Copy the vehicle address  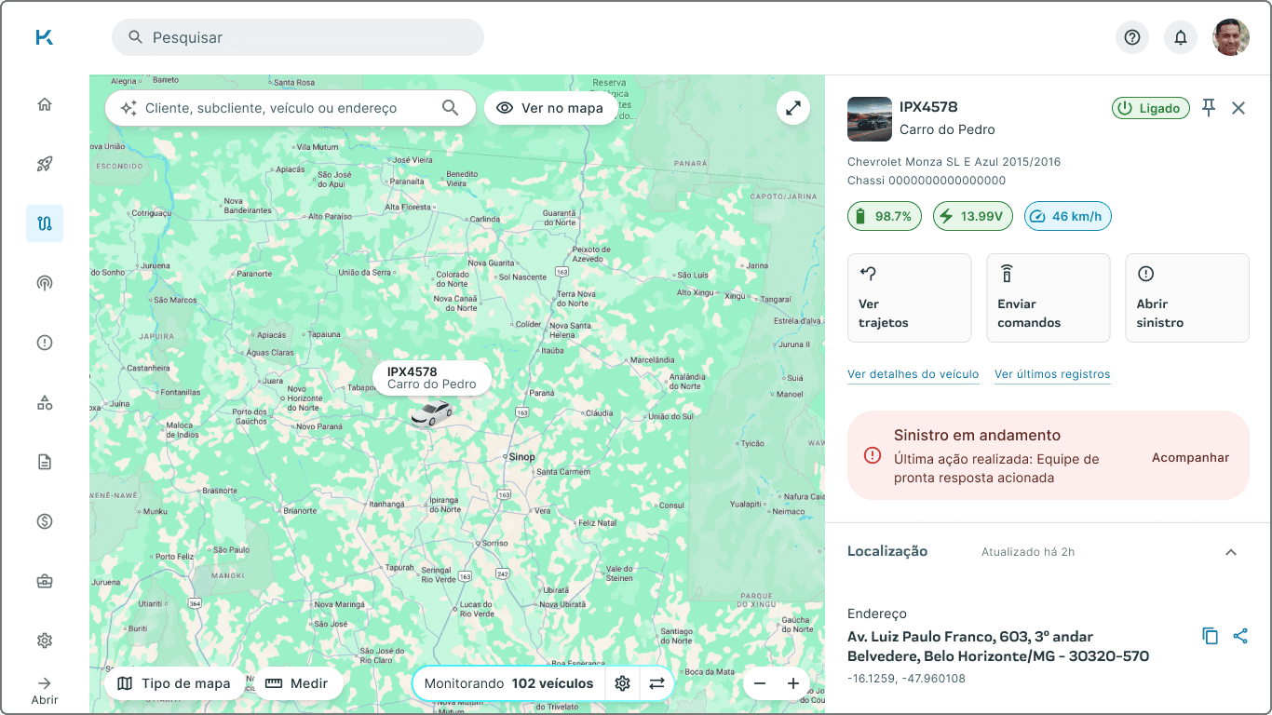tap(1210, 636)
